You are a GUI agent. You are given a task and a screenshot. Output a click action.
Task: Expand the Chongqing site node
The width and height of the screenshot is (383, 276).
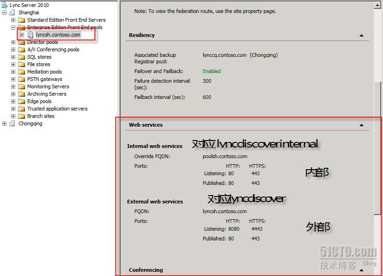[x=5, y=124]
